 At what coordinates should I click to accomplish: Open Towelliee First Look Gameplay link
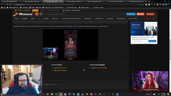pos(99,68)
